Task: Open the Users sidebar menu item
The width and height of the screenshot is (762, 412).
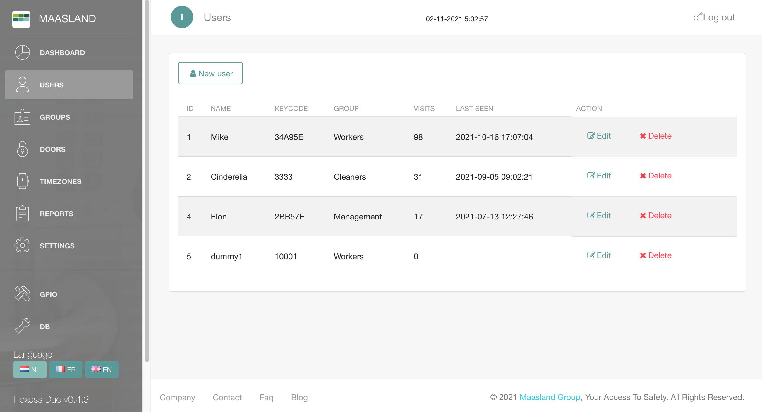Action: [69, 85]
